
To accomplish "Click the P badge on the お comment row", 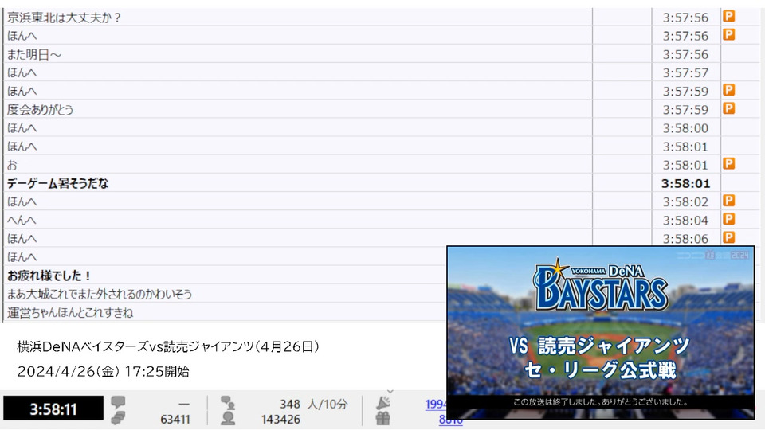I will pos(729,164).
